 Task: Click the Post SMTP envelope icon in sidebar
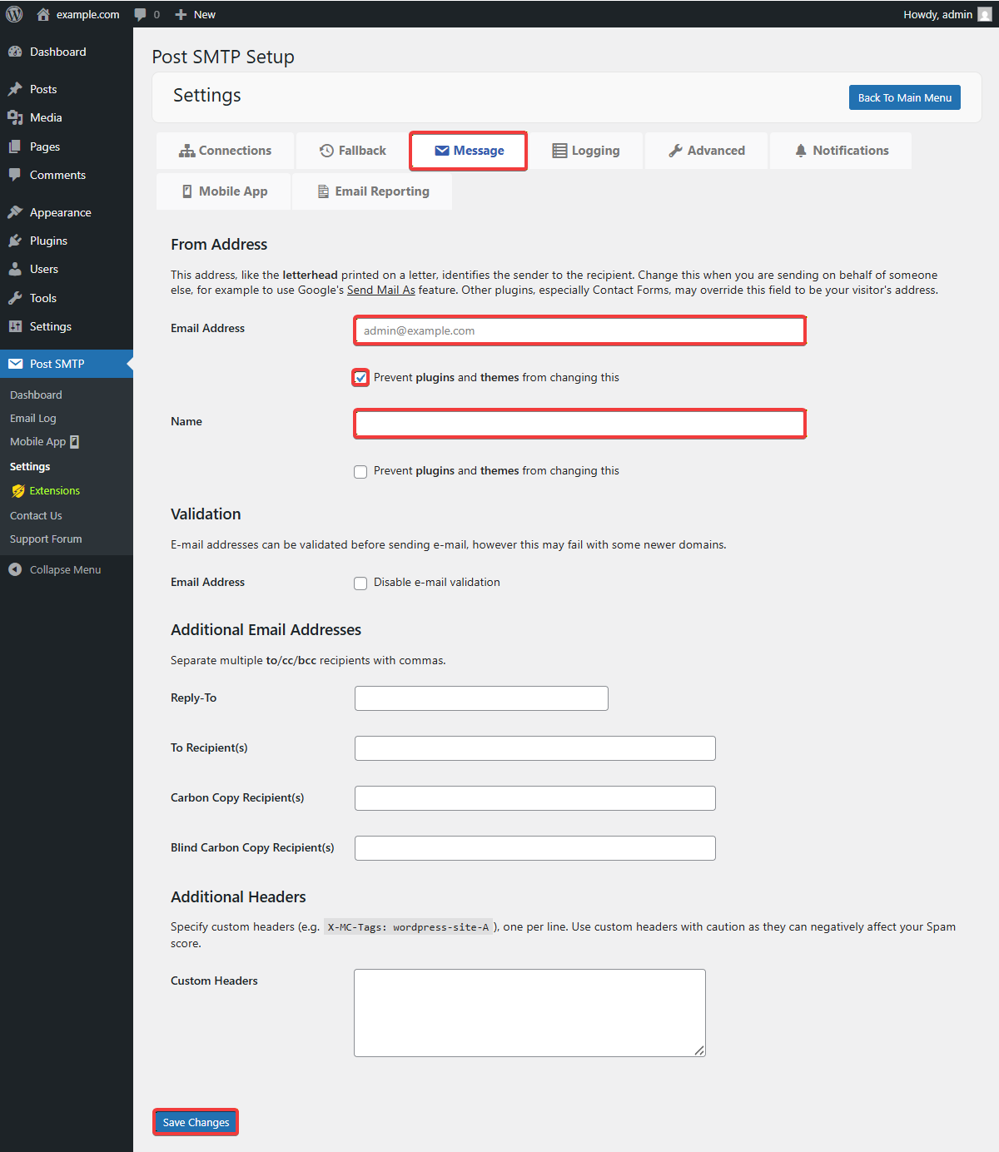[15, 364]
